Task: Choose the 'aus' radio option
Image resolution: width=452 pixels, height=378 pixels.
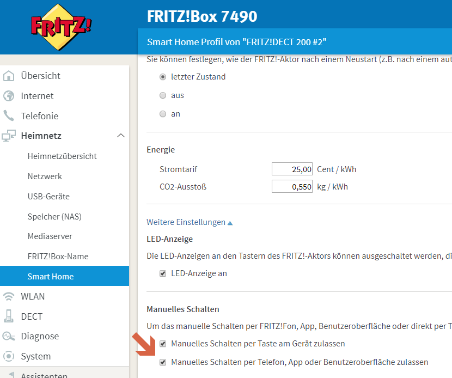Action: 163,95
